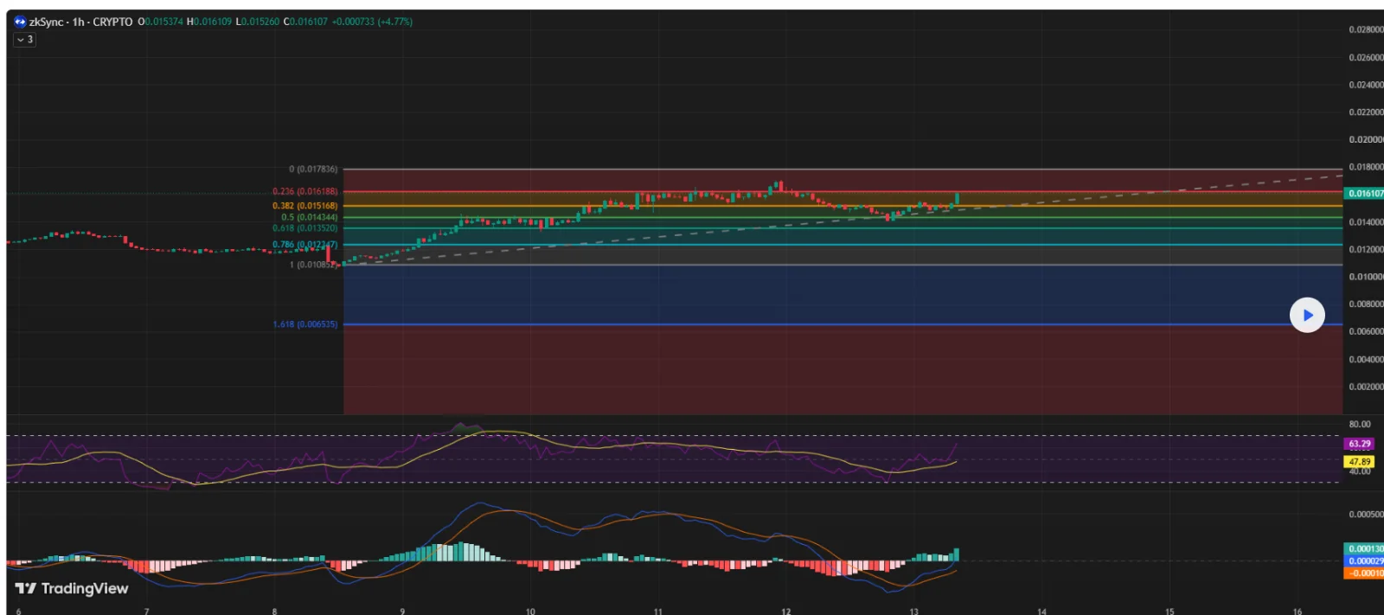
Task: Click the orange MACD signal value tag
Action: click(x=1365, y=573)
